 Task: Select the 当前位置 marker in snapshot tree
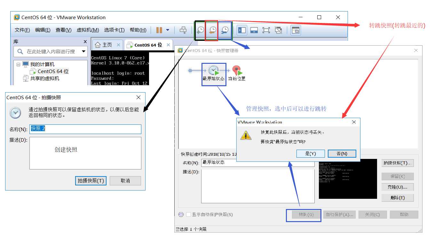click(x=237, y=73)
